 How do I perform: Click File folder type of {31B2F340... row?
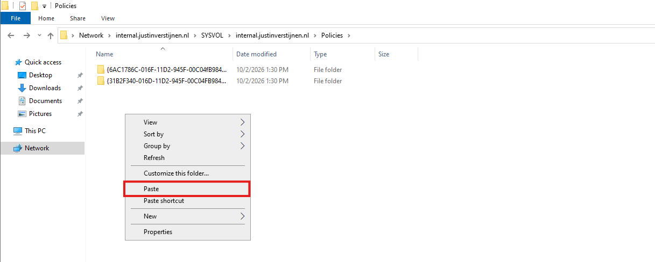pyautogui.click(x=328, y=81)
